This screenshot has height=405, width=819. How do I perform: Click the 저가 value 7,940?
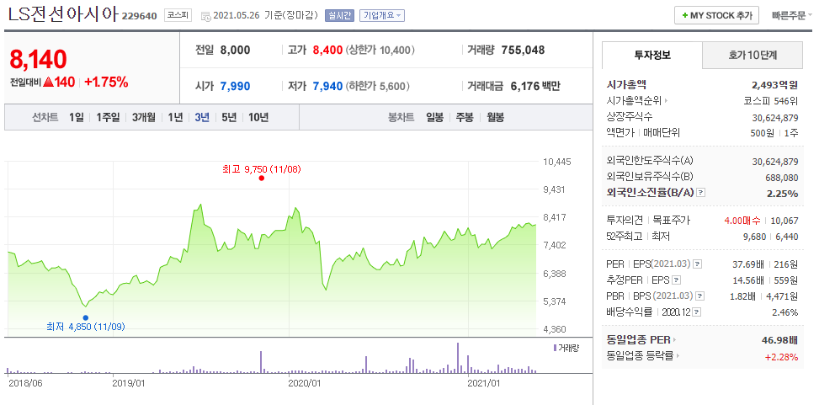327,86
